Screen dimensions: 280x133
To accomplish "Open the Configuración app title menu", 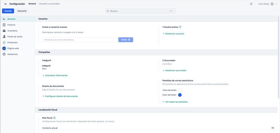I will click(17, 4).
